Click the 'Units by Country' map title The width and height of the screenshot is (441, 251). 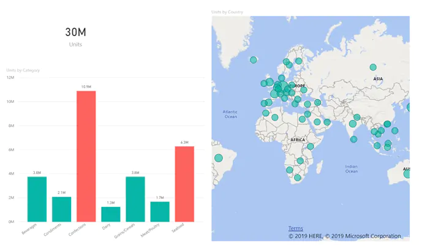(x=227, y=12)
